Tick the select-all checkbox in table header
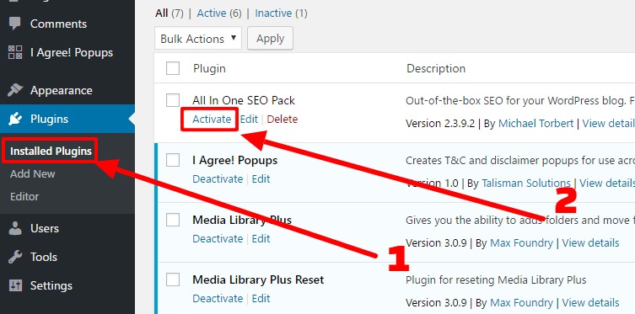Image resolution: width=635 pixels, height=314 pixels. 173,68
